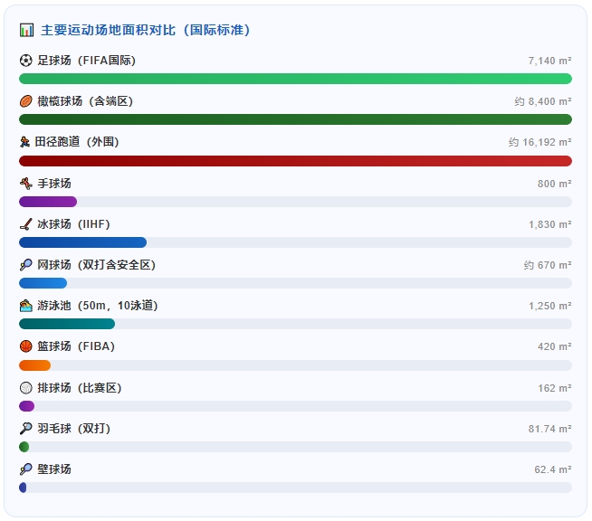Click the 篮球场 (FIBA) label text
592x521 pixels.
click(76, 346)
